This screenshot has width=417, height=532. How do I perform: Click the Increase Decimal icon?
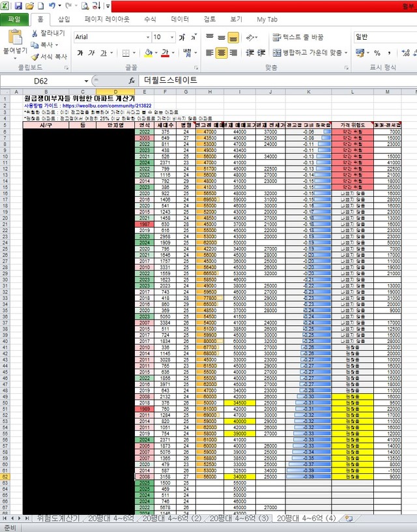click(x=405, y=53)
